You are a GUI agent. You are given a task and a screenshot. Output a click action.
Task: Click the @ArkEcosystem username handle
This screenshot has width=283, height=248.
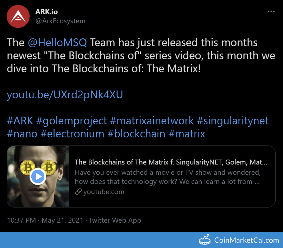tap(59, 21)
